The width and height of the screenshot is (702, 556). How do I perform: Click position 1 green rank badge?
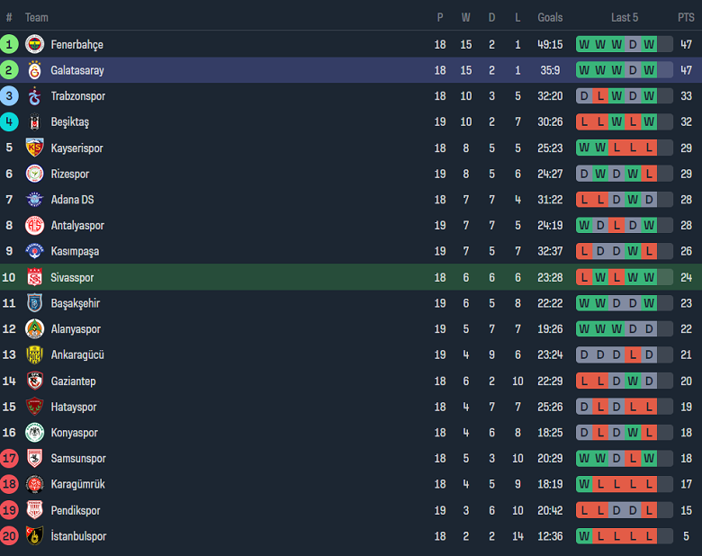tap(9, 44)
